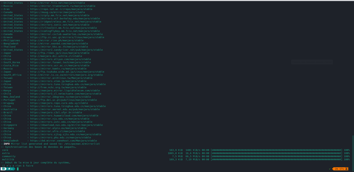Open the mirror.kamtv.ru URL
The width and height of the screenshot is (354, 172).
(x=58, y=69)
